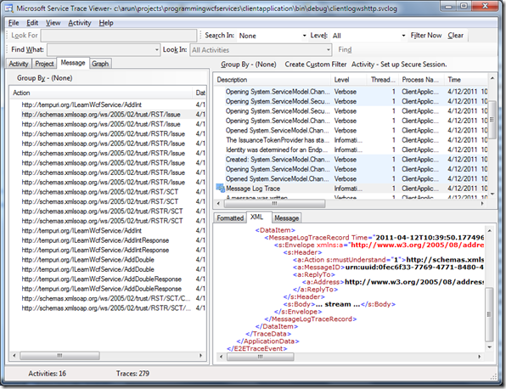Open the Help menu
The height and width of the screenshot is (389, 506).
(106, 23)
